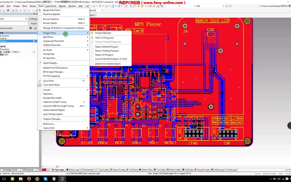
Task: Click the Project button in the Projects panel
Action: click(x=33, y=23)
